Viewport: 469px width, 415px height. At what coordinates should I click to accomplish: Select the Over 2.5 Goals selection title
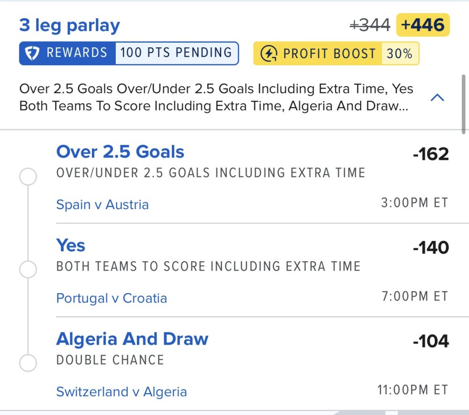click(120, 151)
